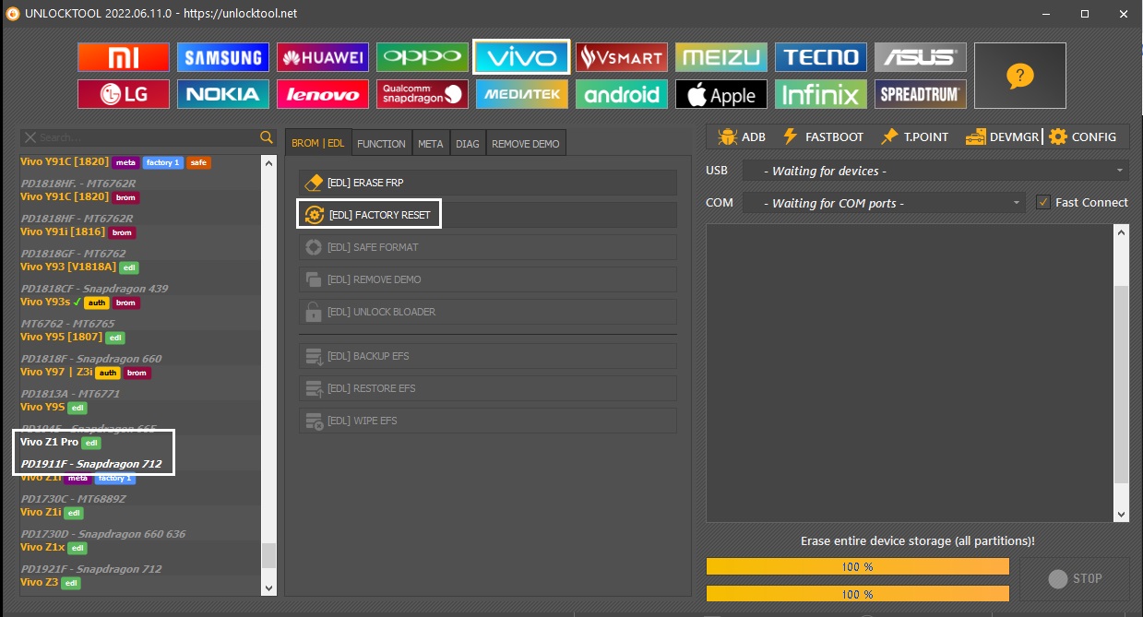Screen dimensions: 1143x617
Task: Switch to the DIAG tab
Action: pos(468,143)
